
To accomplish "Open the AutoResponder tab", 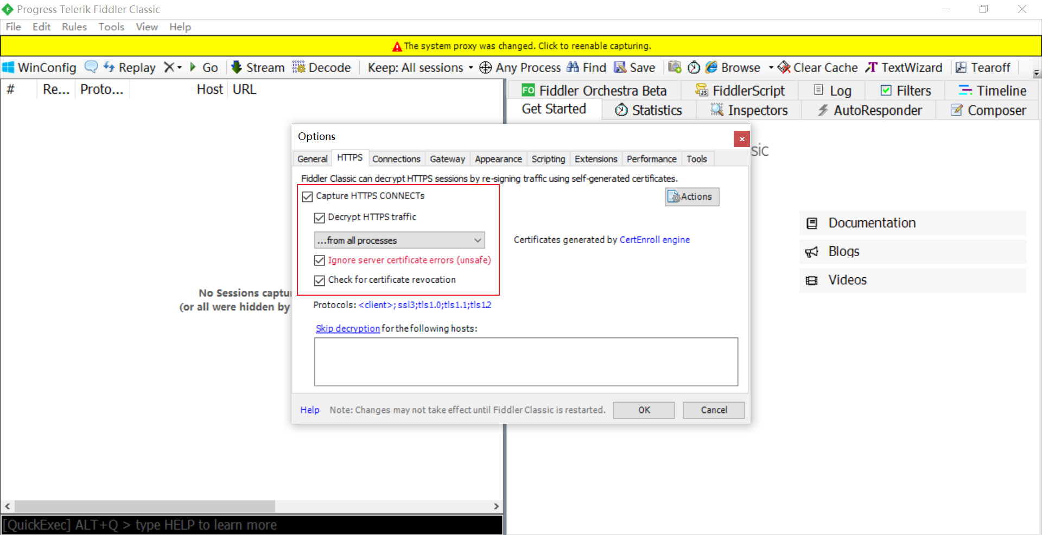I will click(x=869, y=110).
